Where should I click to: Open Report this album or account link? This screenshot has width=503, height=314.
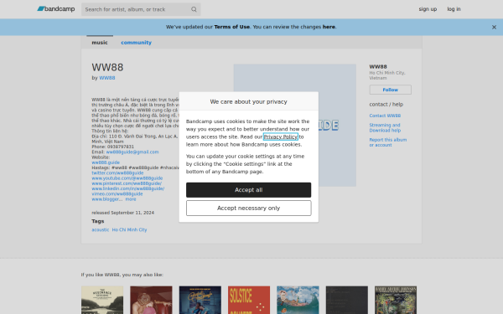point(388,142)
